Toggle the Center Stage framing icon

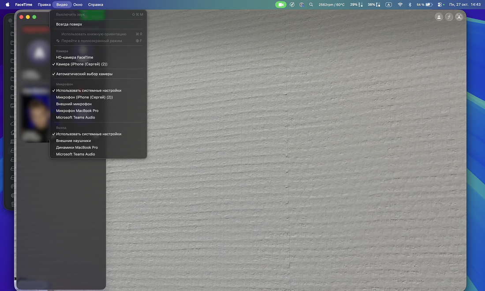[459, 17]
